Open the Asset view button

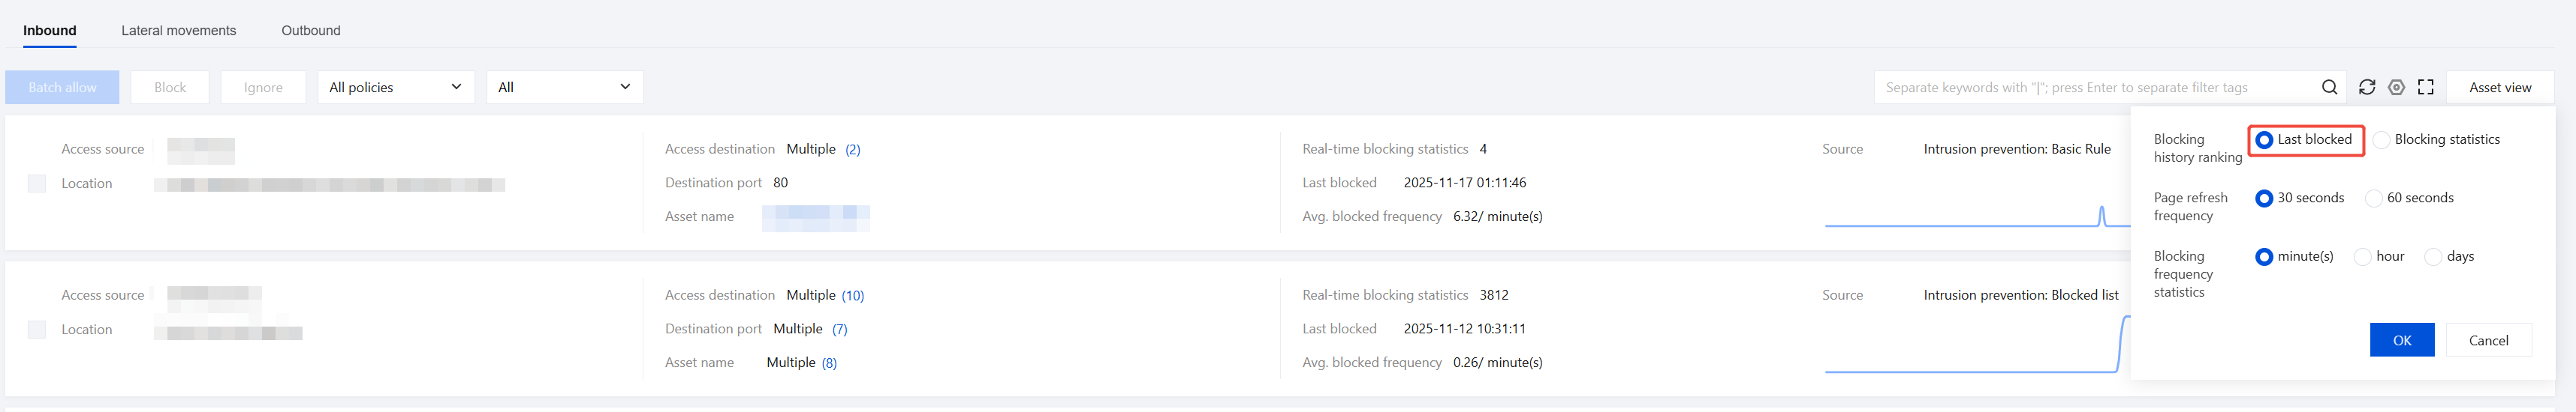coord(2500,88)
